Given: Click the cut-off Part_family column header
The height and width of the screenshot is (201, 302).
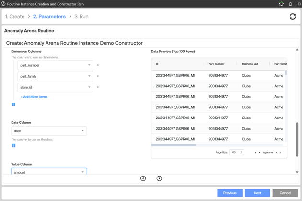Looking at the screenshot, I should pyautogui.click(x=280, y=64).
